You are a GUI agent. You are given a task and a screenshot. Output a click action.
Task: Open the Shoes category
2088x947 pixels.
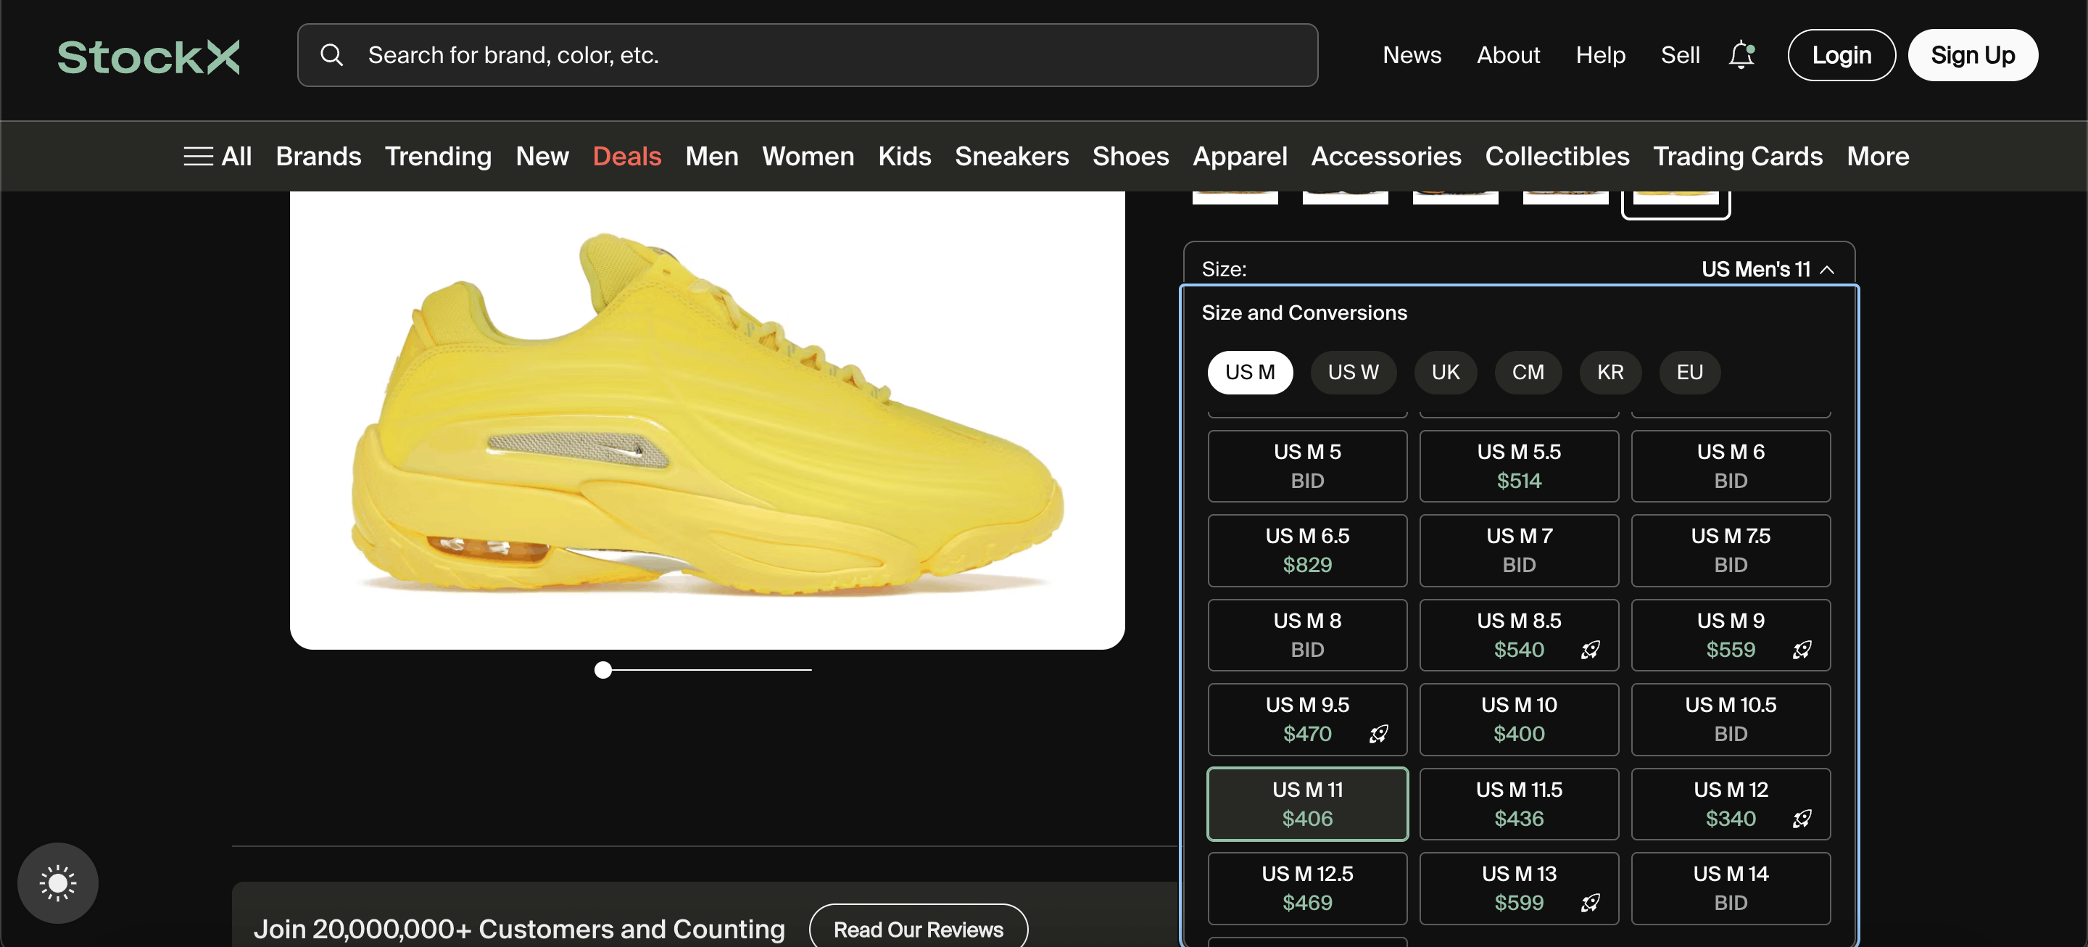tap(1131, 156)
